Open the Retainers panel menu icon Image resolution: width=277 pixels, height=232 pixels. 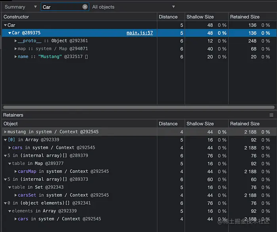[271, 115]
